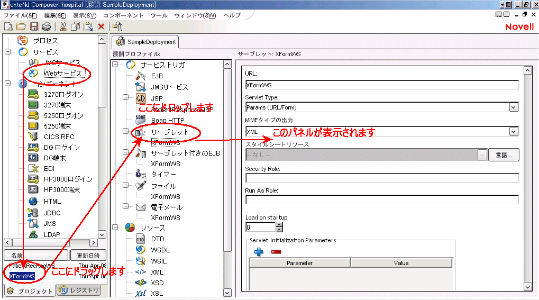Click the red Delete X toolbar icon

click(101, 26)
